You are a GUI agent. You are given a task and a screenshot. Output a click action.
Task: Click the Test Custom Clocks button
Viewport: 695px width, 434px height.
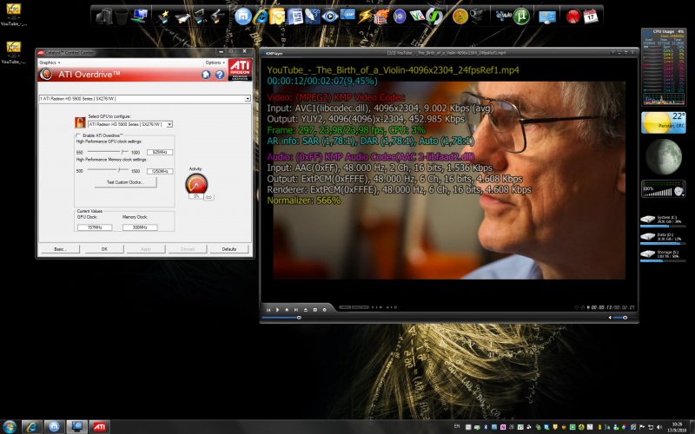tap(125, 182)
